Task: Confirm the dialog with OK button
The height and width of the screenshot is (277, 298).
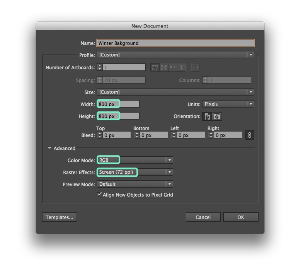Action: pos(241,217)
